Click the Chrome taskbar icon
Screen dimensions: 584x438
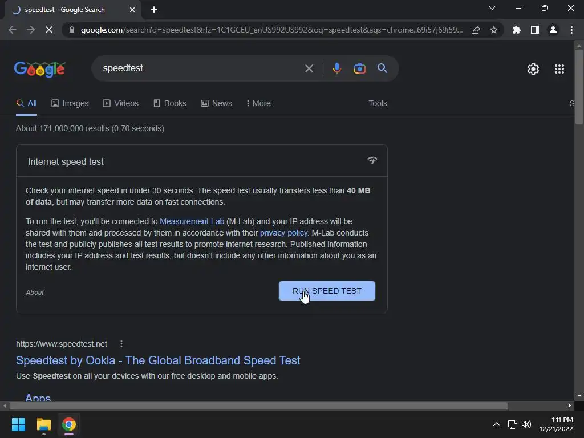click(69, 424)
